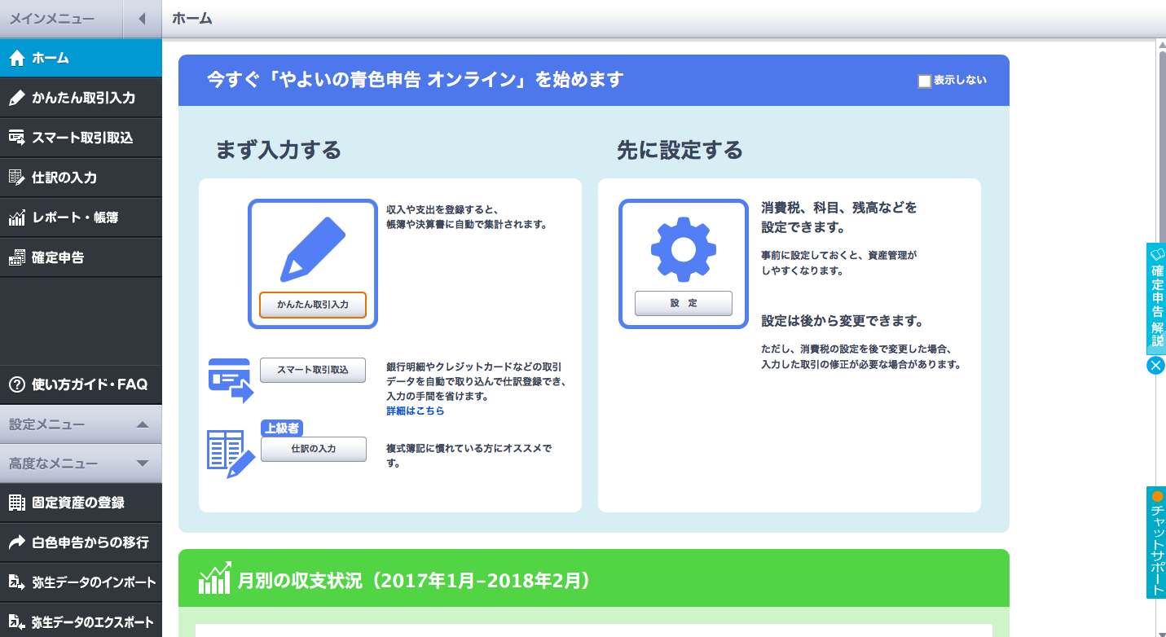
Task: Select ホーム in the main menu
Action: pyautogui.click(x=81, y=58)
